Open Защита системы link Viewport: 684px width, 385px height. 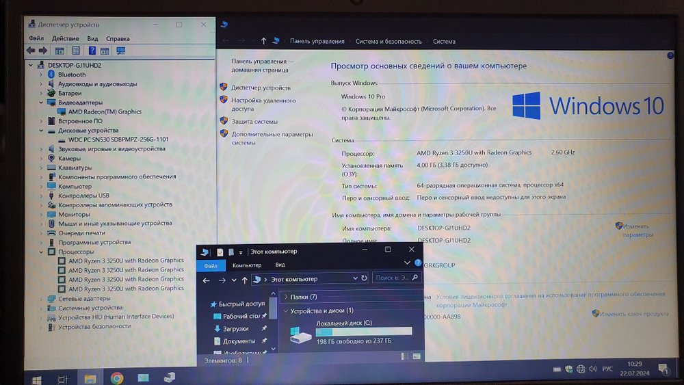254,122
